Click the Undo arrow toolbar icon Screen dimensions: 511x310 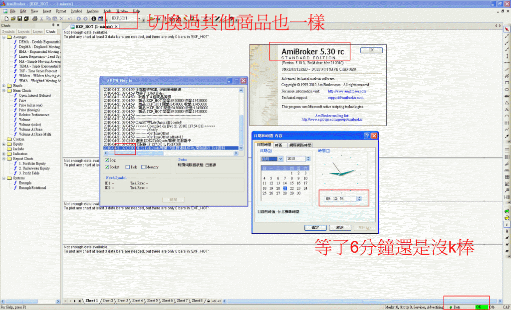click(x=70, y=18)
